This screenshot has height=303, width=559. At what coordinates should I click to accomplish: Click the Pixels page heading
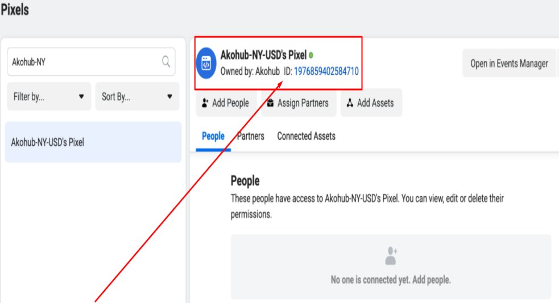15,9
